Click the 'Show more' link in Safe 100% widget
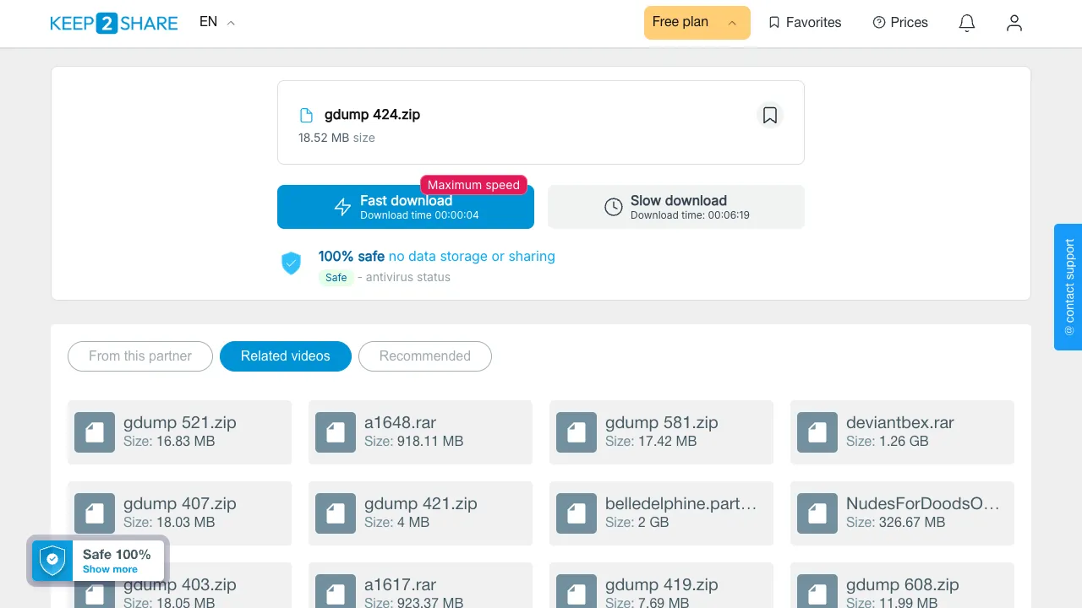This screenshot has width=1082, height=608. click(110, 569)
